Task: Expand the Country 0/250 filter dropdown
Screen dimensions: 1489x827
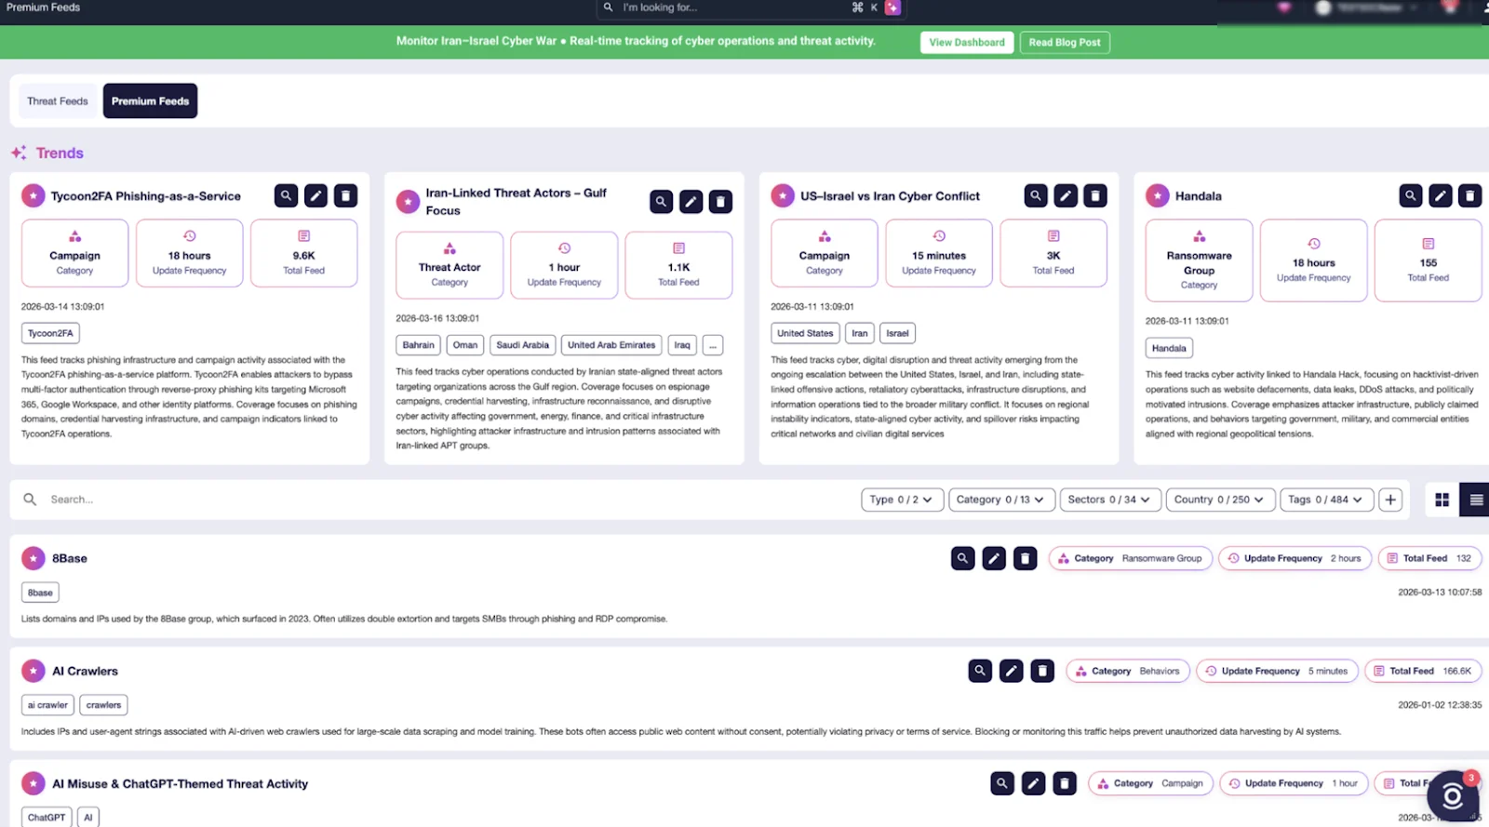Action: (1220, 500)
